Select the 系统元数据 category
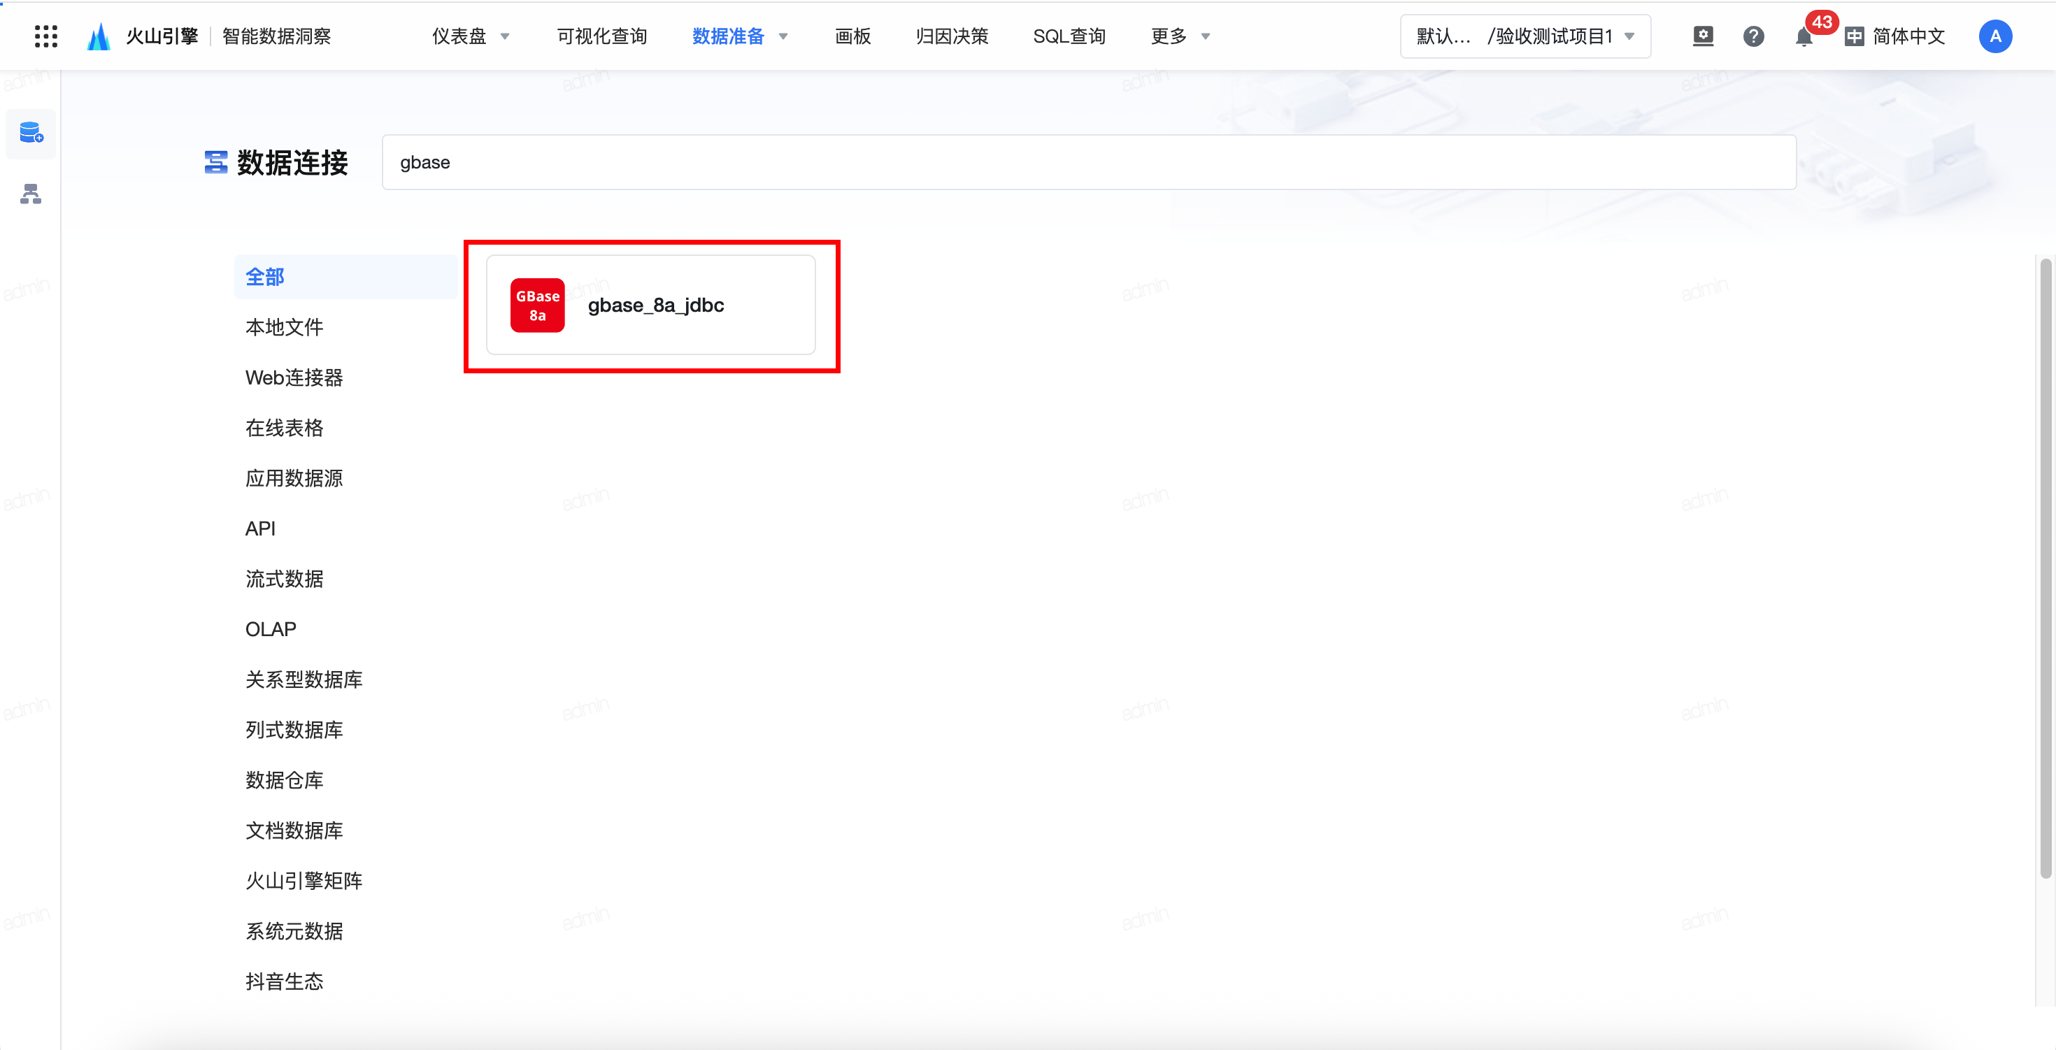 (x=294, y=930)
